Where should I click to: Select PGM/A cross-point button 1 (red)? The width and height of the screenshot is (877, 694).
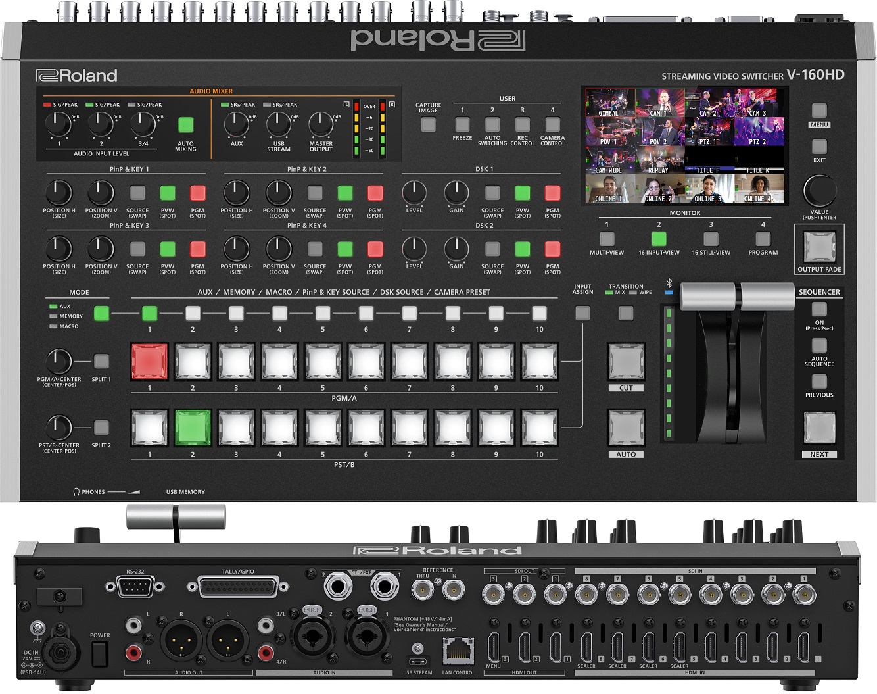149,362
